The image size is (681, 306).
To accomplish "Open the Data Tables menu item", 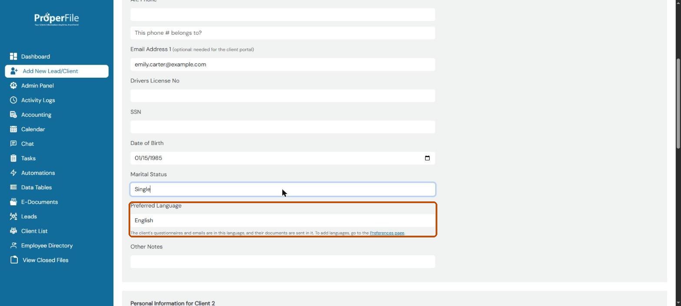I will coord(36,188).
